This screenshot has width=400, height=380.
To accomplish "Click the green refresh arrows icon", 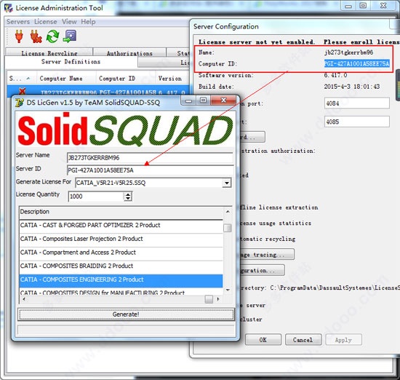I will pyautogui.click(x=53, y=36).
